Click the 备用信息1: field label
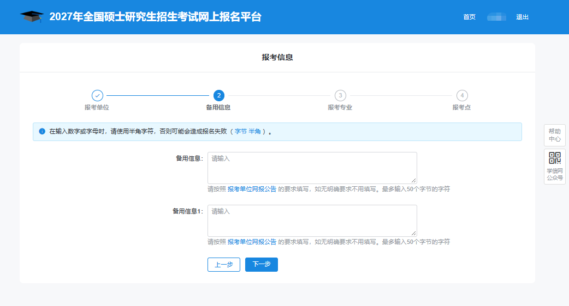 (188, 211)
